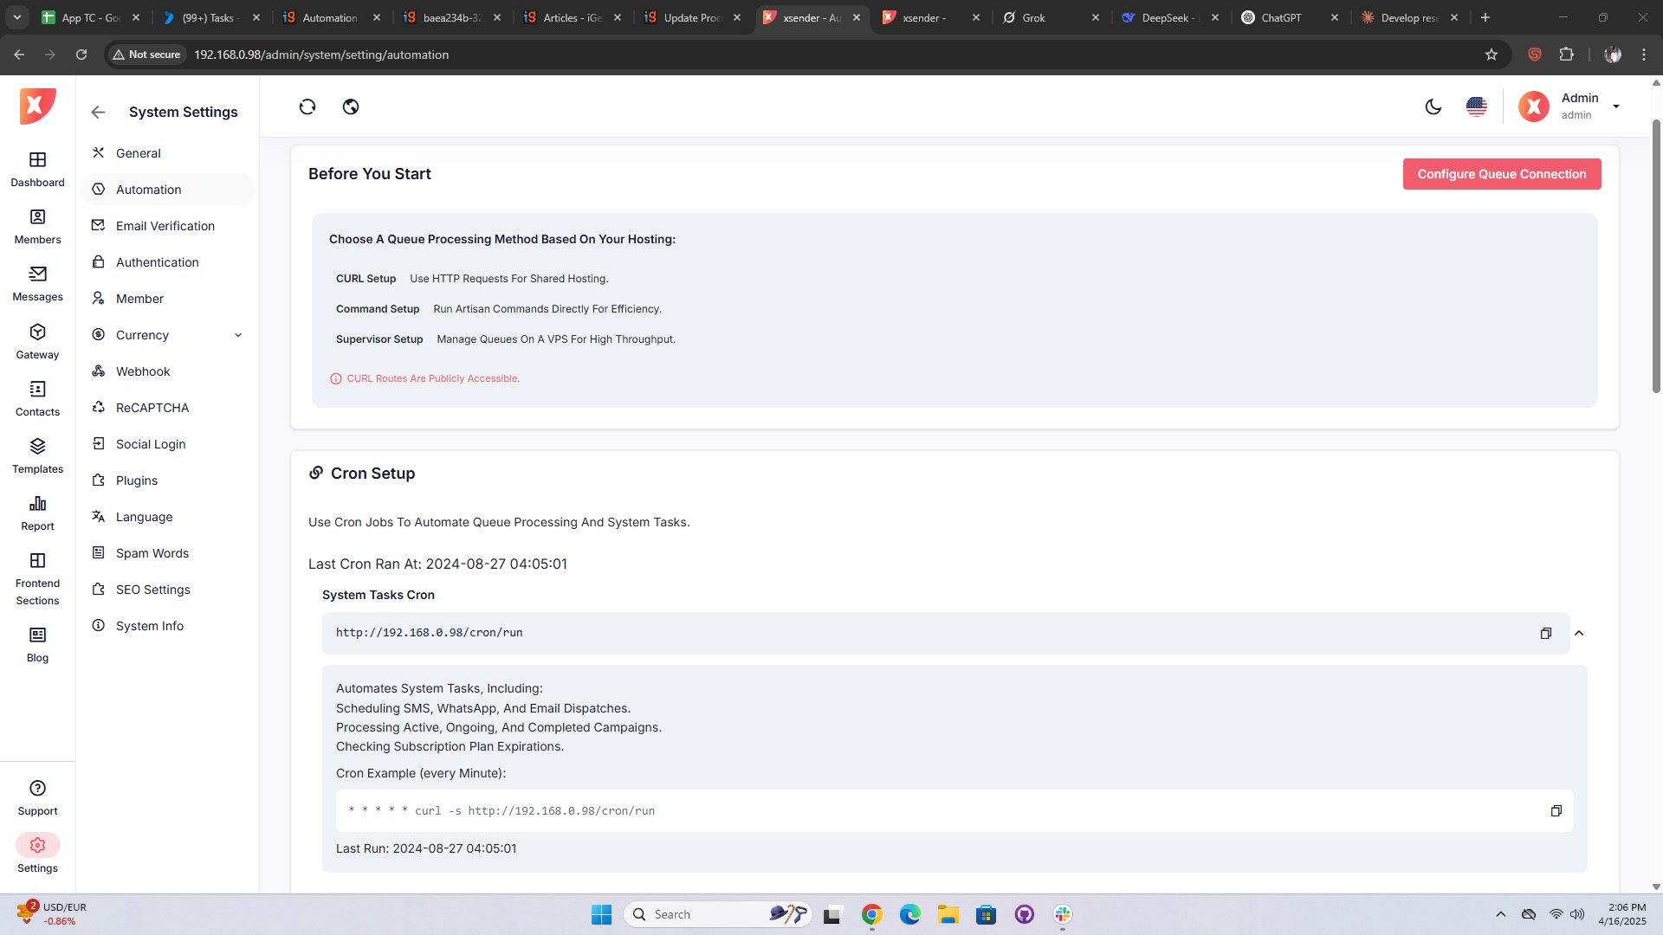
Task: Copy the System Tasks Cron URL
Action: click(x=1545, y=633)
